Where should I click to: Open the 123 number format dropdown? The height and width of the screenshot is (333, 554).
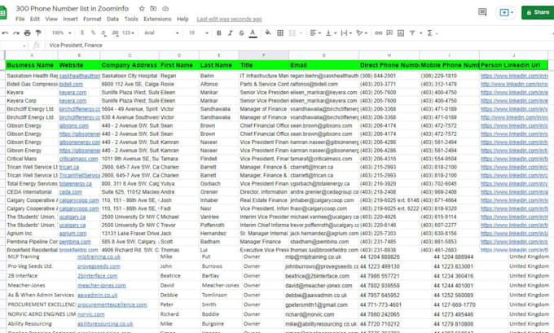click(128, 33)
